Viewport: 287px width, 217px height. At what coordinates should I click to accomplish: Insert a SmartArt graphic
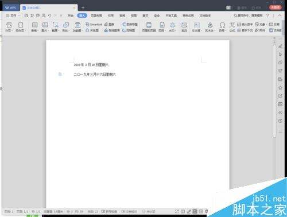(x=94, y=24)
